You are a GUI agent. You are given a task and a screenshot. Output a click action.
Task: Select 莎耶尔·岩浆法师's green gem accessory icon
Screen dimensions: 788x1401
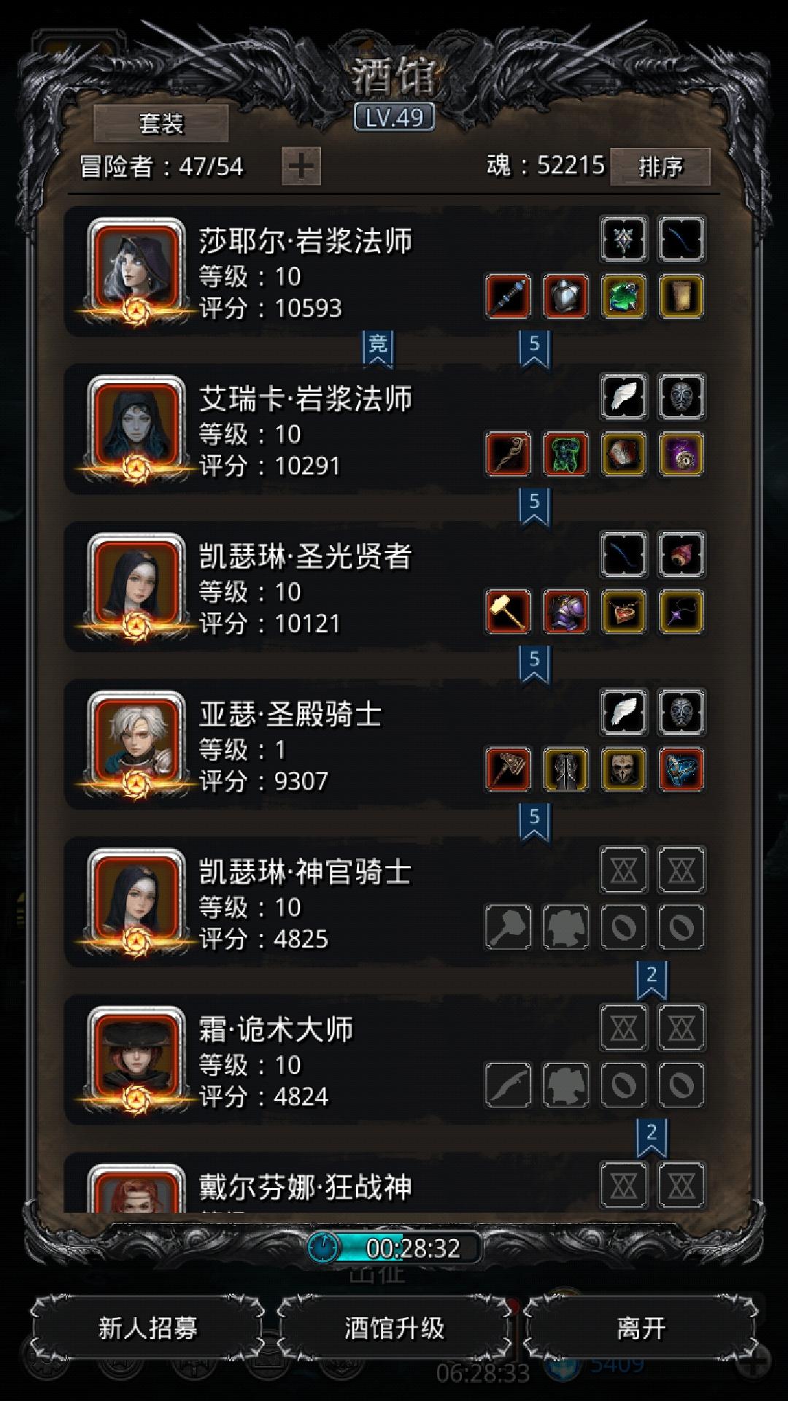click(x=624, y=296)
